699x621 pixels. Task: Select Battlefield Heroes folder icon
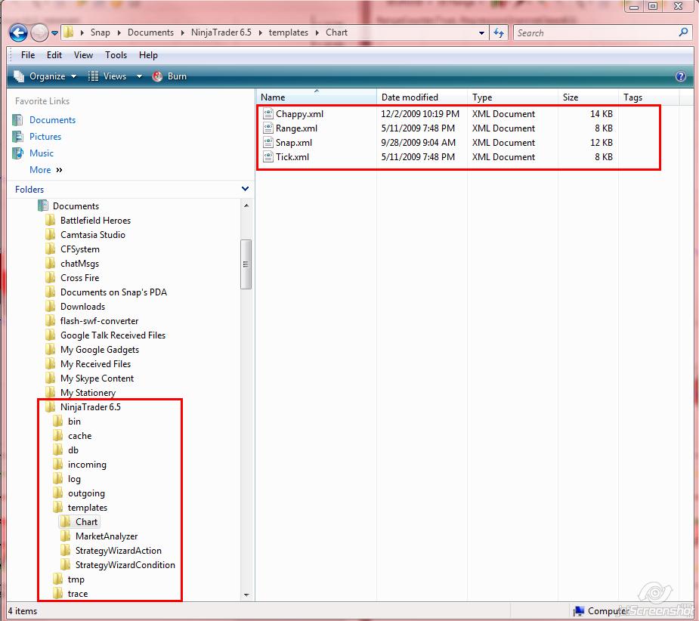click(x=51, y=221)
